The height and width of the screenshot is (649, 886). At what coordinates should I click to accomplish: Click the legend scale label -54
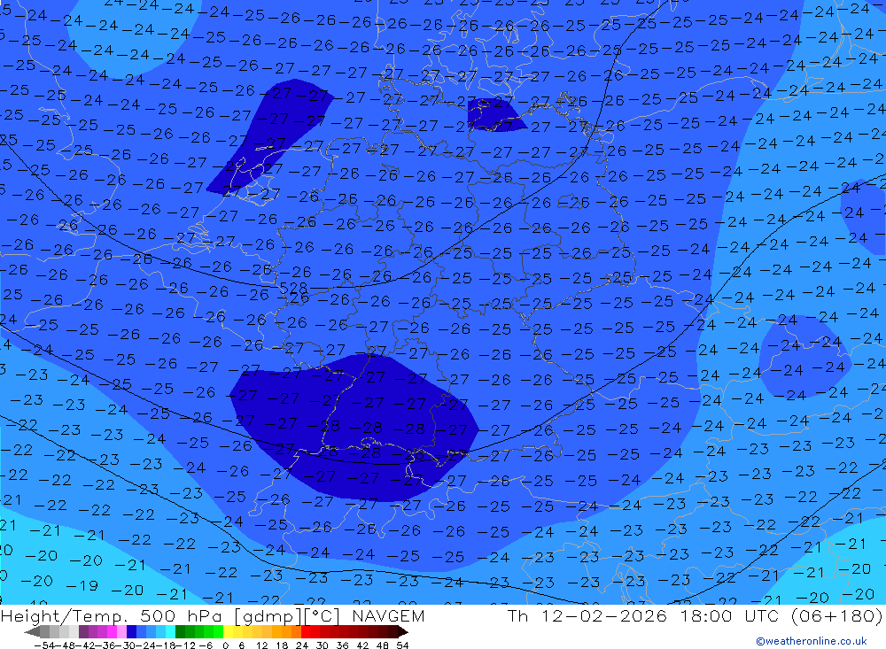point(44,645)
